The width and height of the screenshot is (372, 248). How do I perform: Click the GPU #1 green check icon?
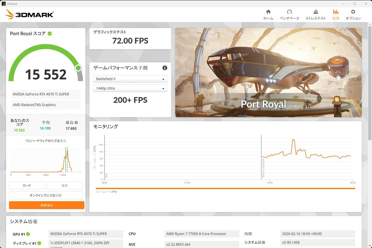pyautogui.click(x=28, y=234)
